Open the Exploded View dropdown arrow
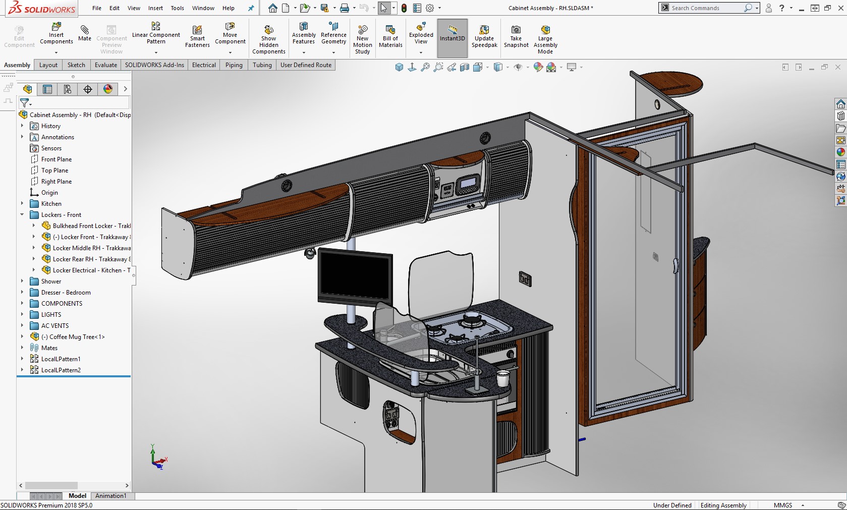The image size is (847, 510). click(x=421, y=52)
